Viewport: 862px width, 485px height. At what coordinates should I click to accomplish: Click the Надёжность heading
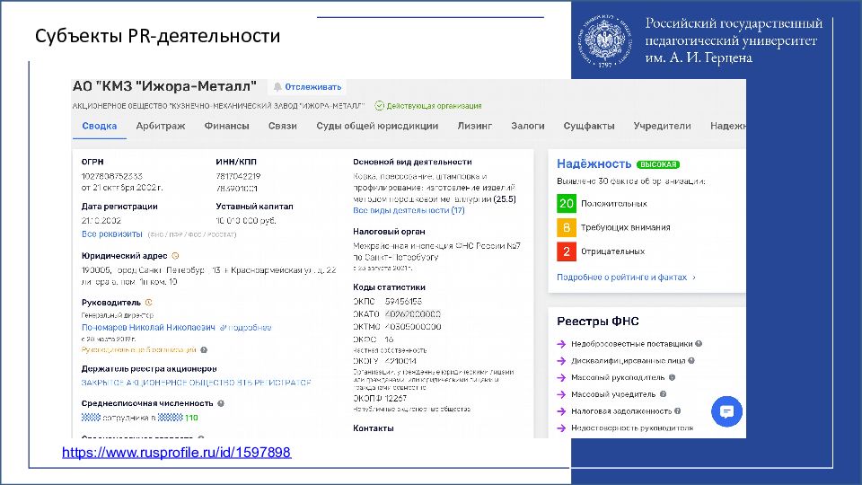pyautogui.click(x=594, y=163)
